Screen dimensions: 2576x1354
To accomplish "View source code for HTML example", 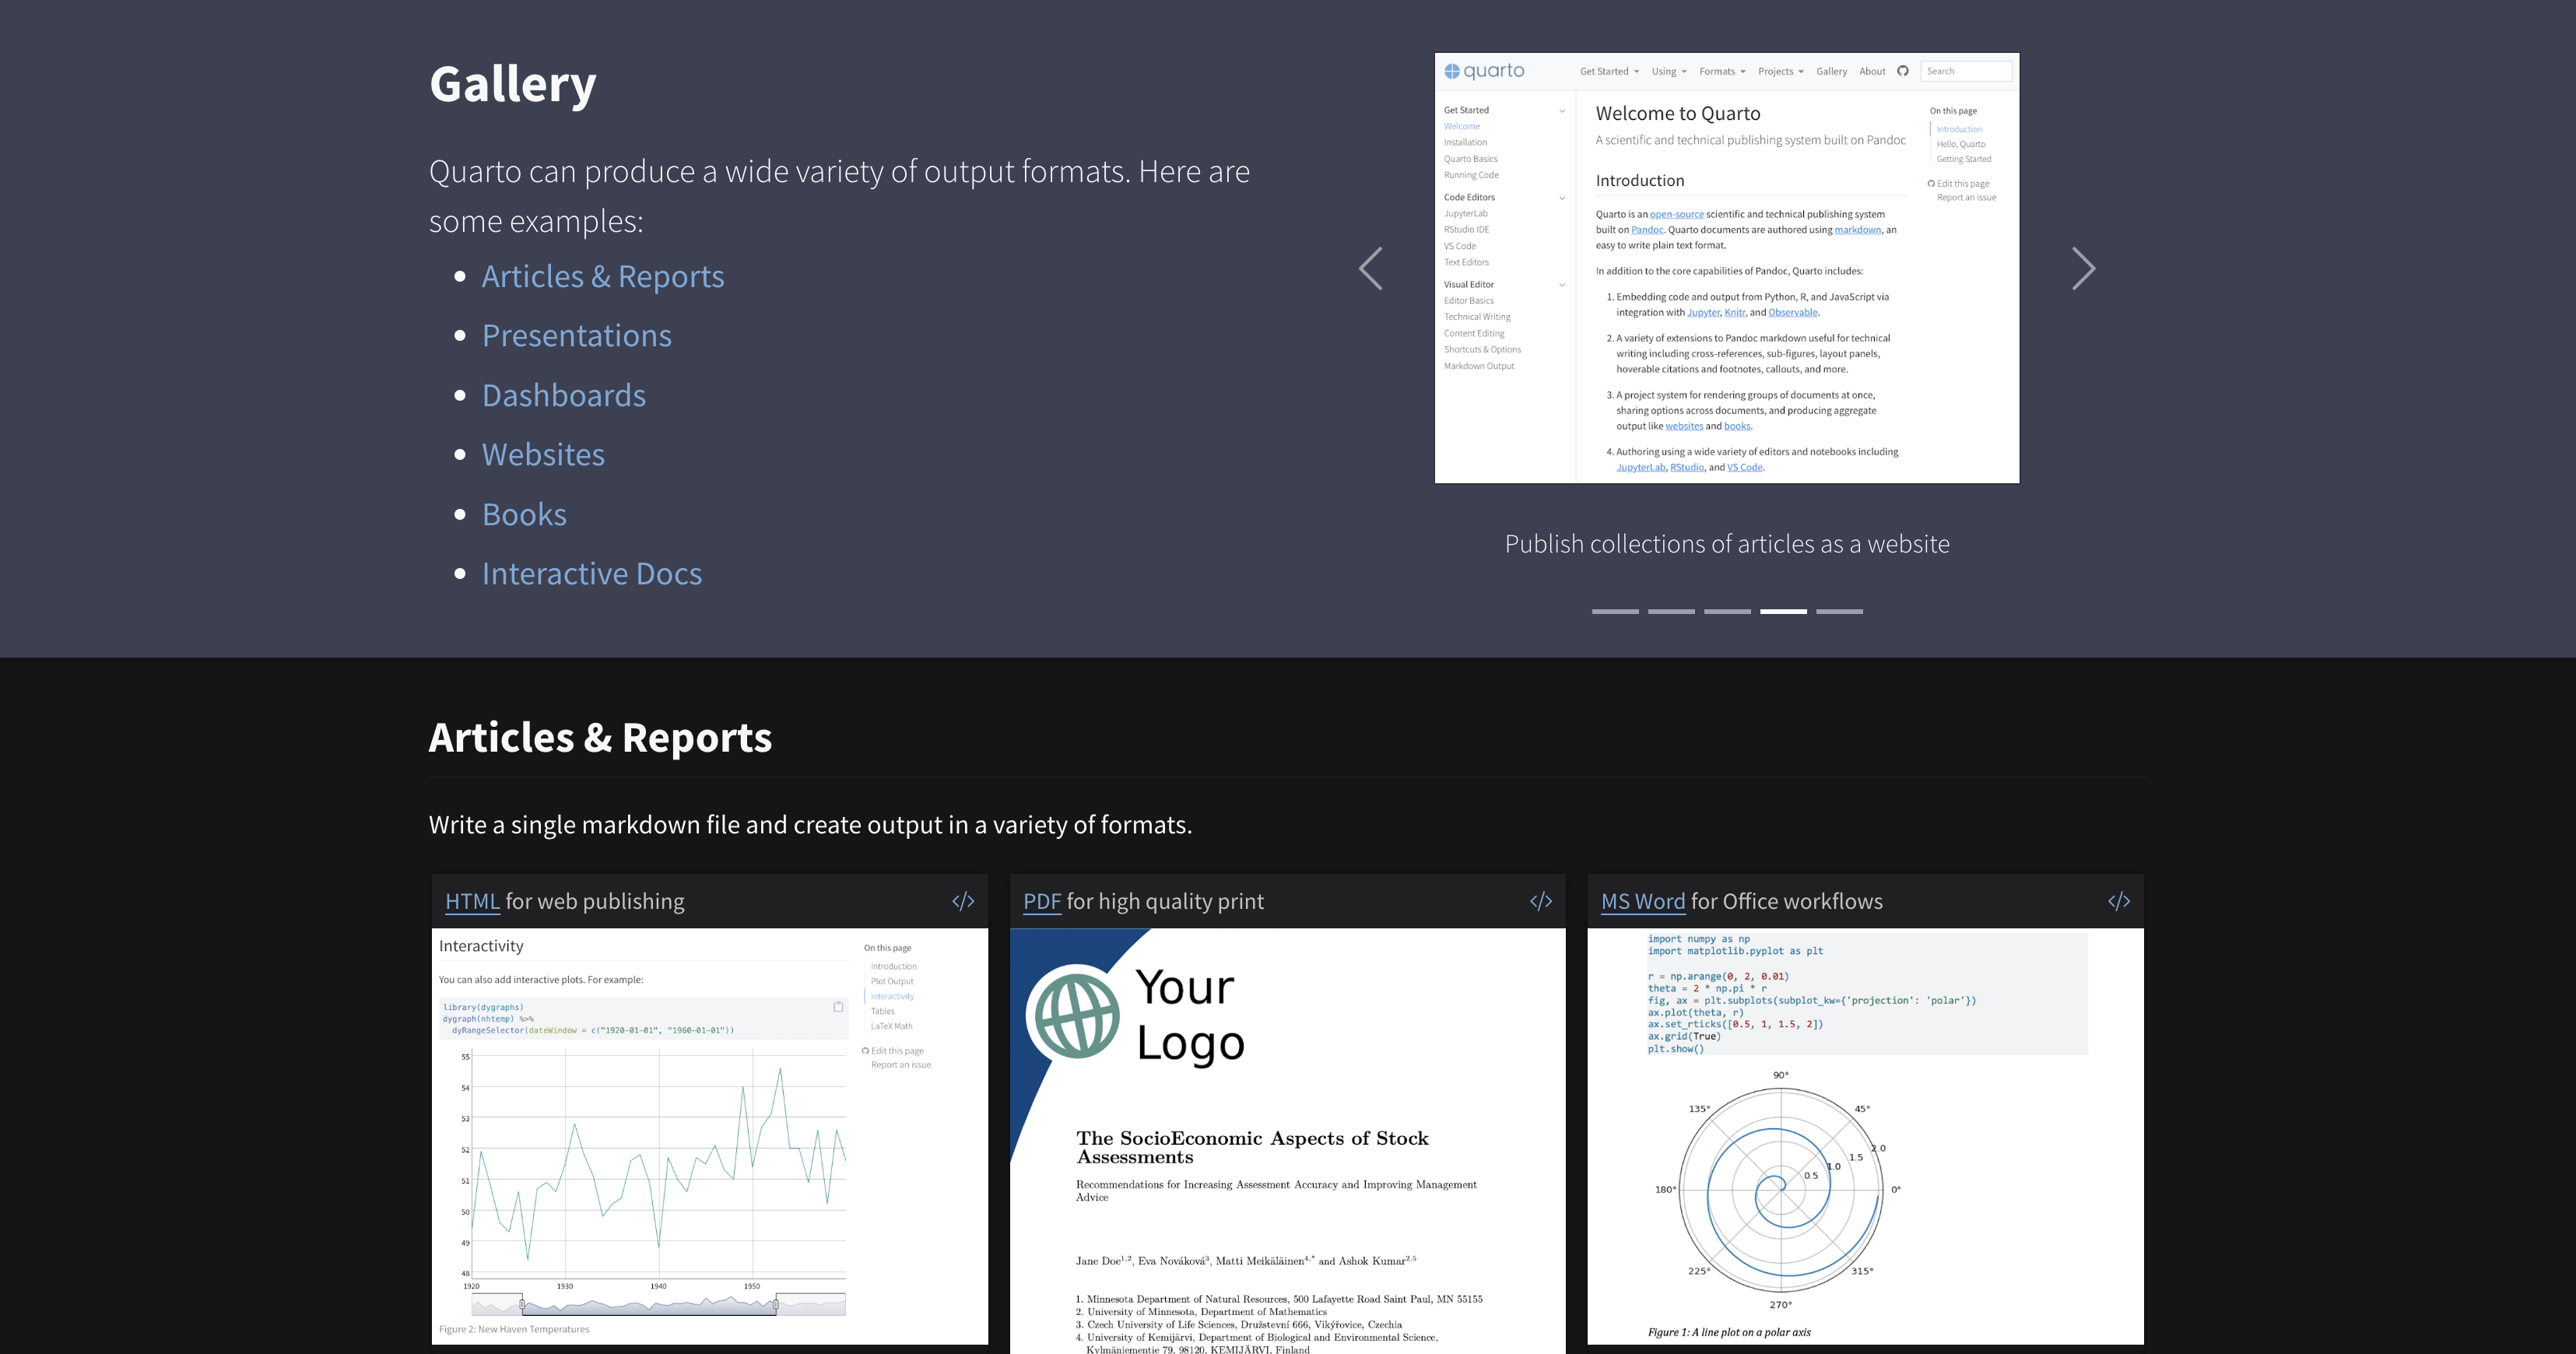I will tap(963, 901).
